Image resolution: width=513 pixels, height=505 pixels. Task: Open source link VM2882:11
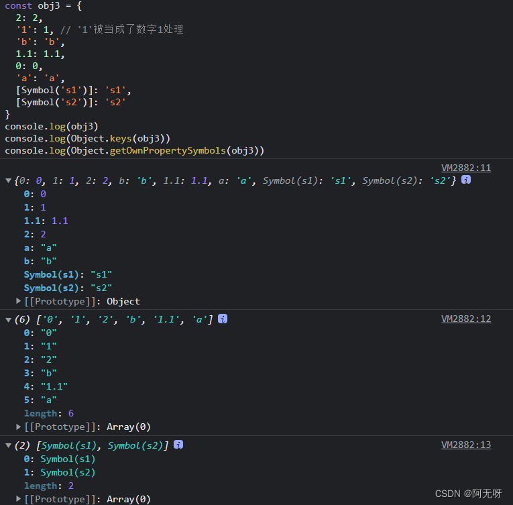[466, 168]
